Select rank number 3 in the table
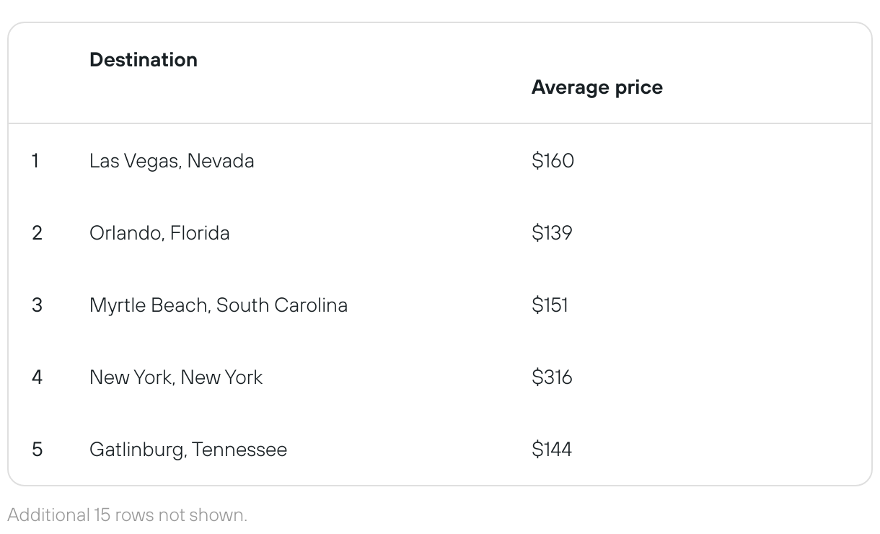 (37, 305)
